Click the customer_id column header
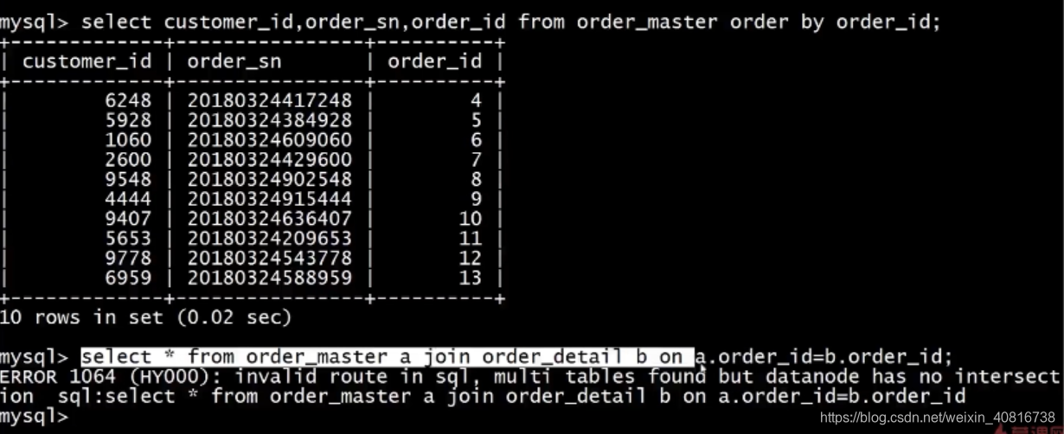Viewport: 1064px width, 434px height. (87, 61)
